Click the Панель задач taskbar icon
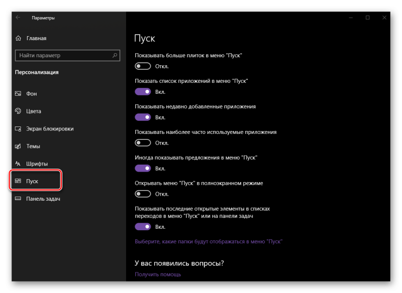 (x=18, y=199)
